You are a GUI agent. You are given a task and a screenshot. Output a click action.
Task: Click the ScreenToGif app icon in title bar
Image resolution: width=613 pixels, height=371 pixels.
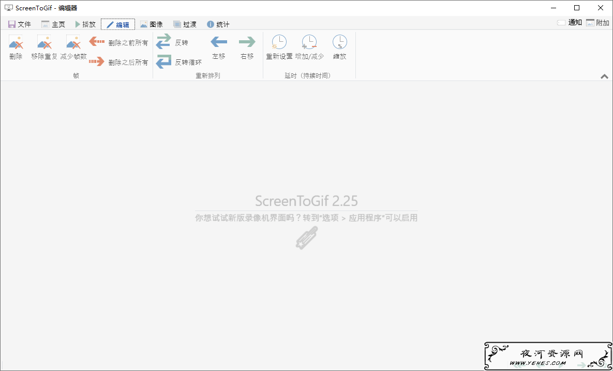click(x=9, y=7)
